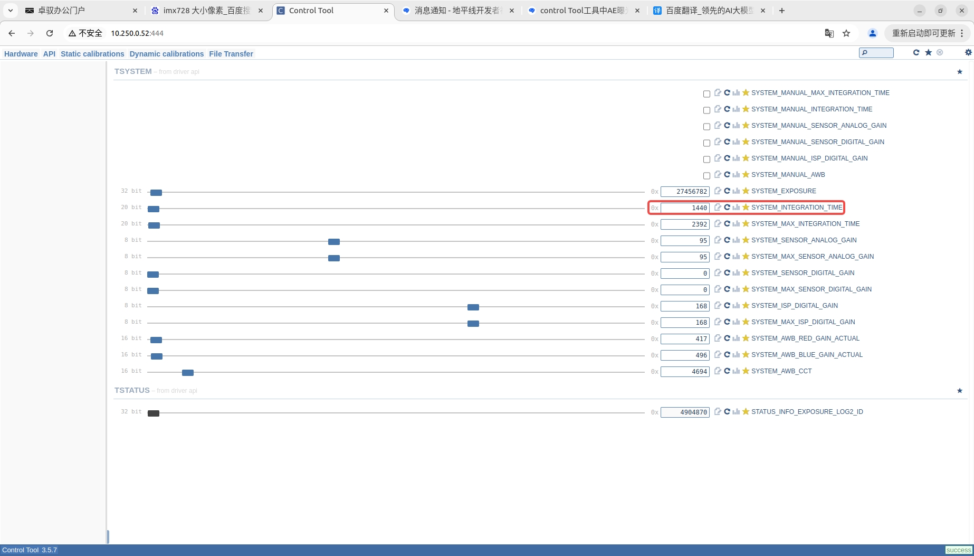Click the refresh-all icon in top toolbar
Screen dimensions: 974x556
916,52
